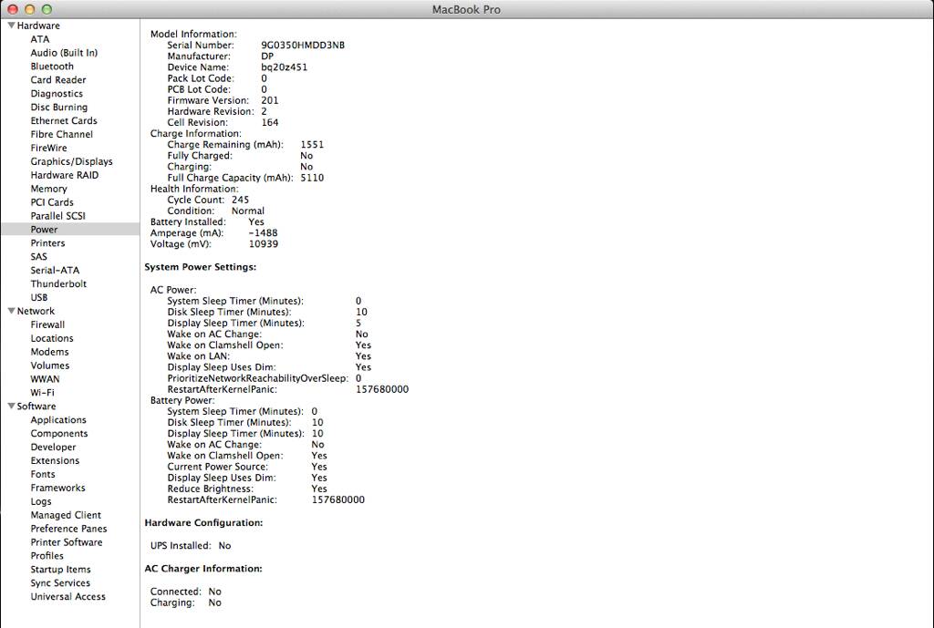The width and height of the screenshot is (934, 628).
Task: Open Wi-Fi information
Action: (42, 393)
